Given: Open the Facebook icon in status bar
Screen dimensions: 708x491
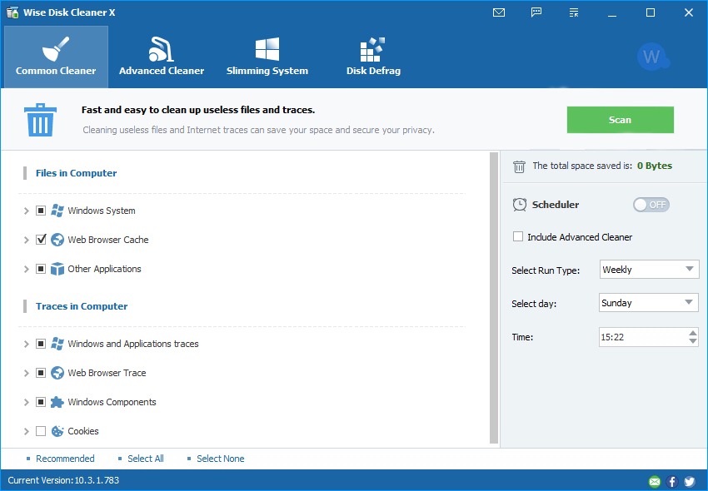Looking at the screenshot, I should 672,482.
